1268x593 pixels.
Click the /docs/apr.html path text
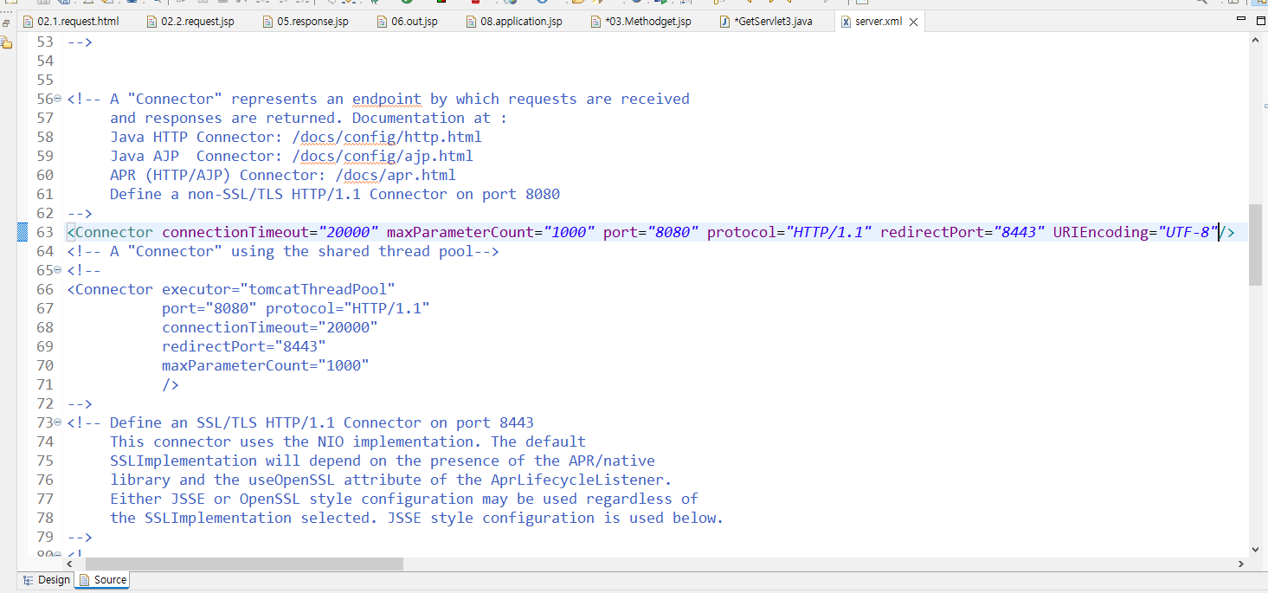(396, 175)
